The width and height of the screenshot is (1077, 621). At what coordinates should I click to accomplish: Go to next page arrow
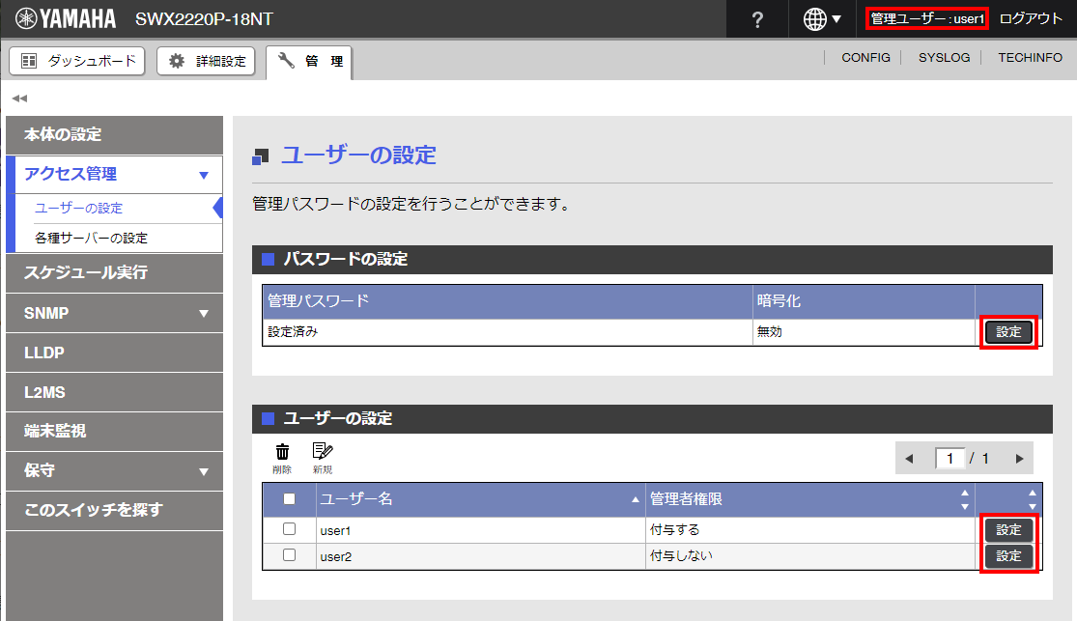[x=1018, y=459]
